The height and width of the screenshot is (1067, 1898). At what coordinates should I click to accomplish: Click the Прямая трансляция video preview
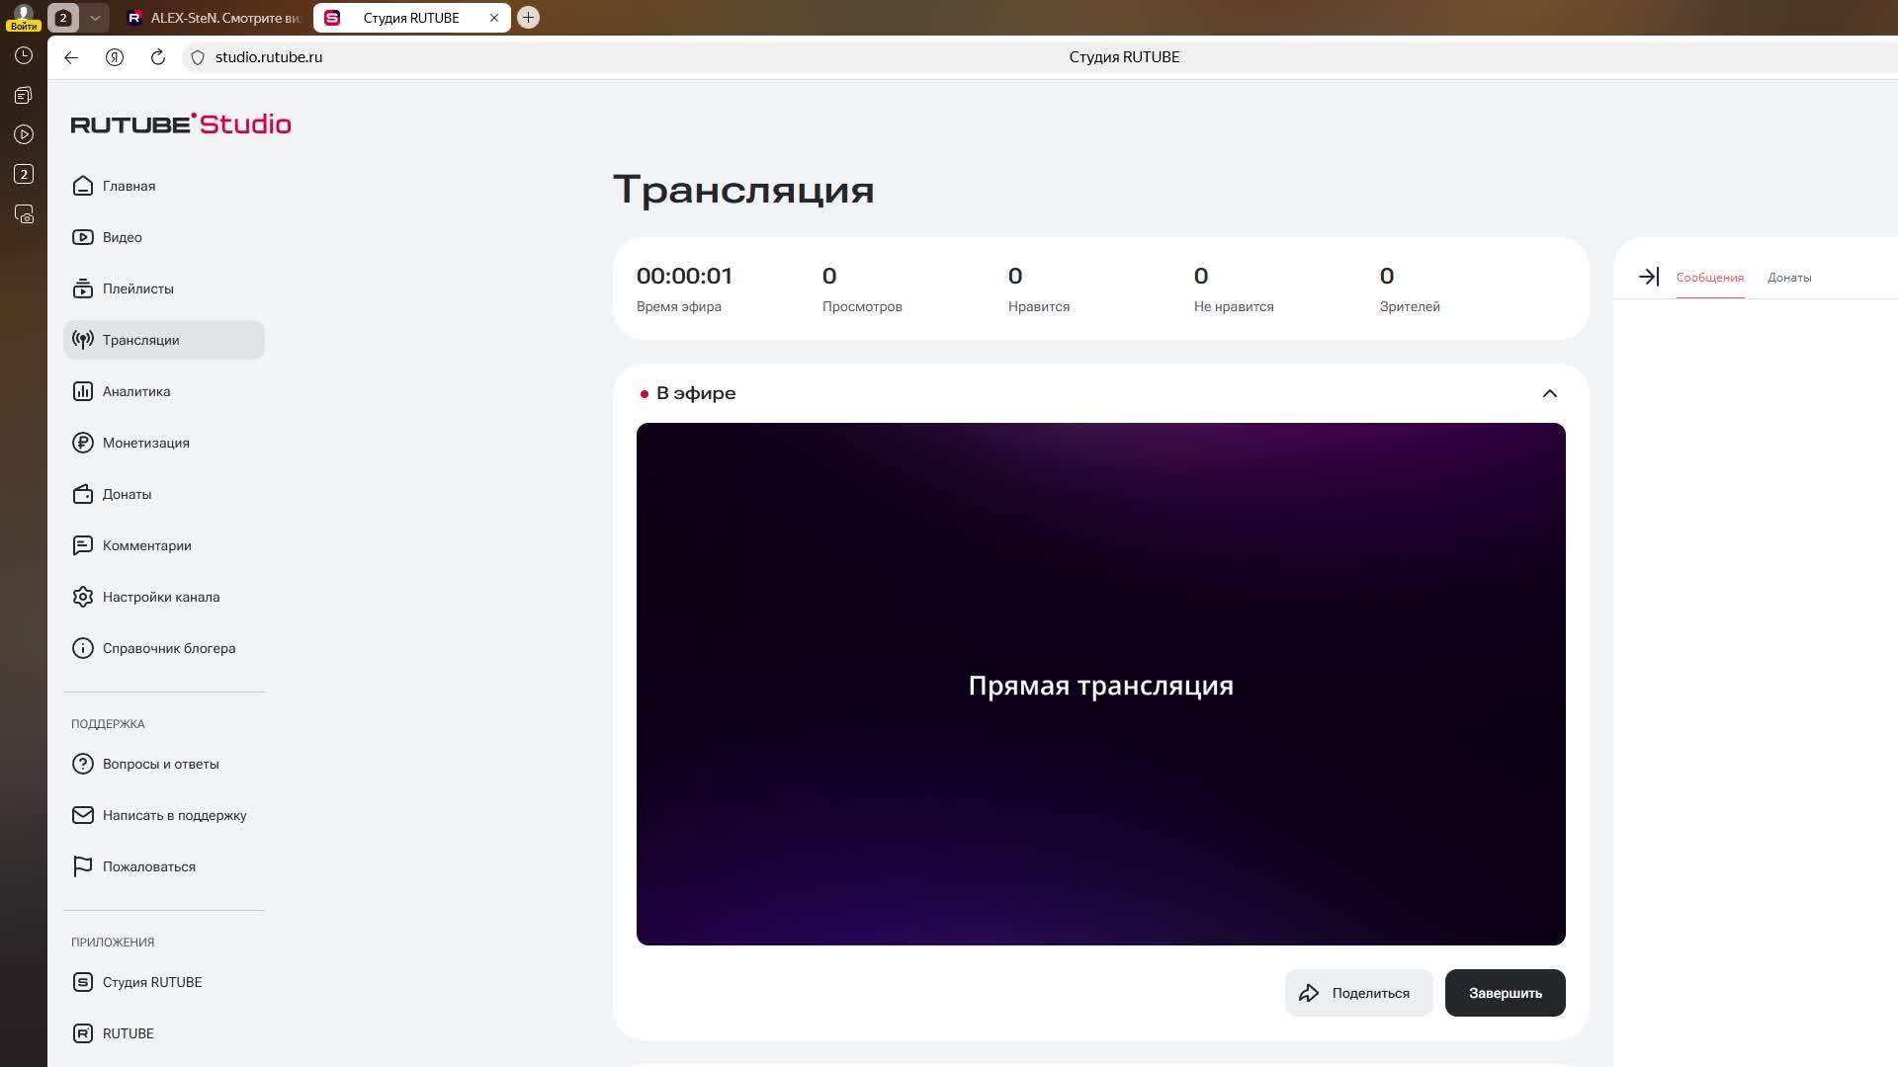coord(1100,684)
